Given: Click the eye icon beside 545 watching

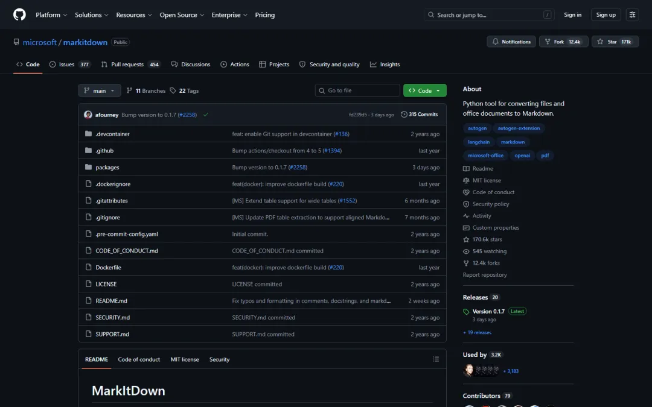Looking at the screenshot, I should [466, 251].
